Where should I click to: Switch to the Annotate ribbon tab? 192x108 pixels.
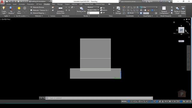[x=22, y=4]
